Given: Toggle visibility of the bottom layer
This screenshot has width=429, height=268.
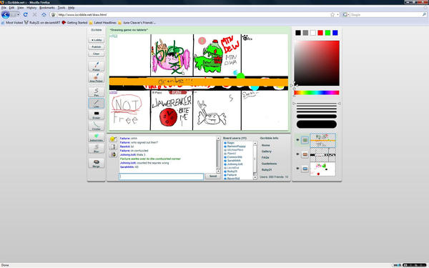Looking at the screenshot, I should [297, 169].
